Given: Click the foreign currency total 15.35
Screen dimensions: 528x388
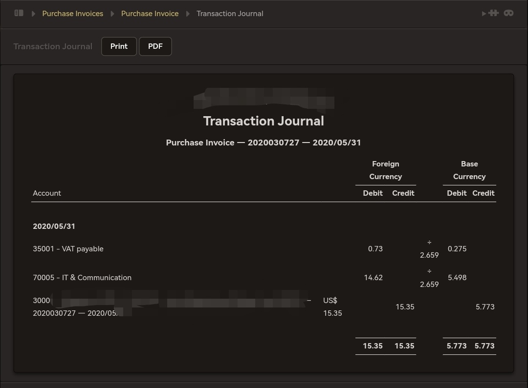Looking at the screenshot, I should point(373,346).
